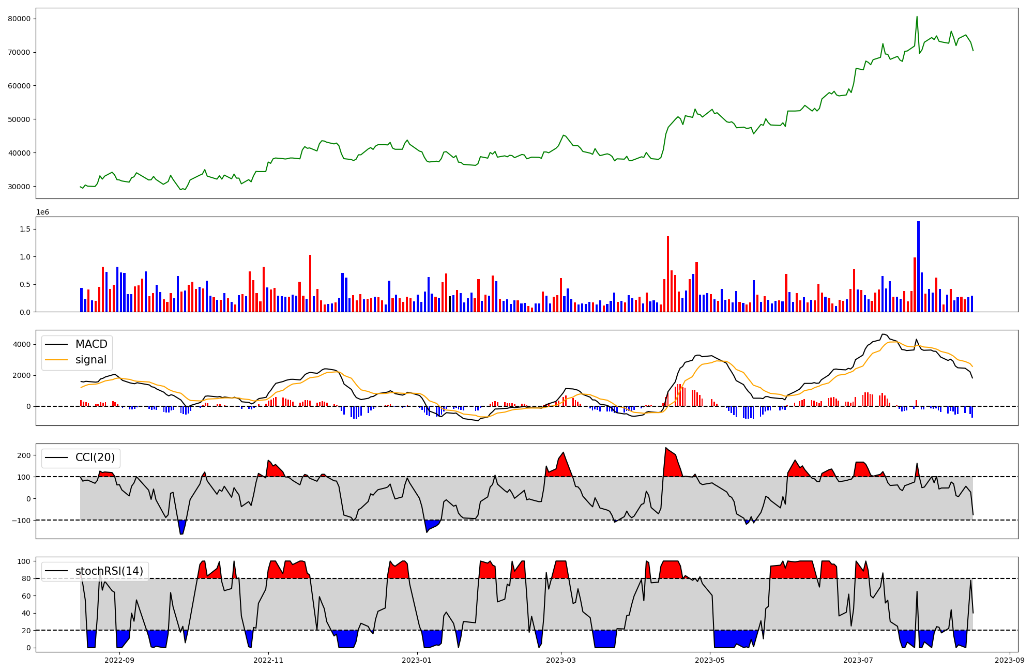Click the 2022-11 date axis label

(268, 660)
